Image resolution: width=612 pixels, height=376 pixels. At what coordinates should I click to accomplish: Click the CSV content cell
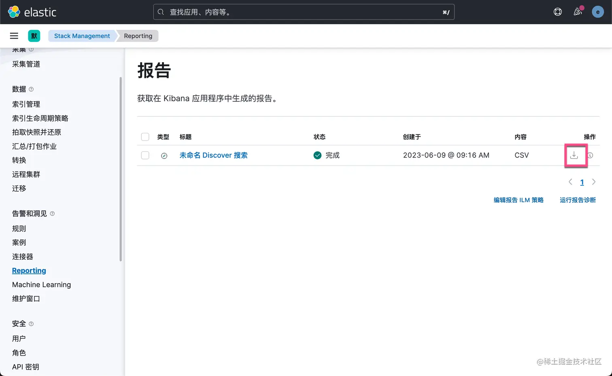pyautogui.click(x=522, y=155)
